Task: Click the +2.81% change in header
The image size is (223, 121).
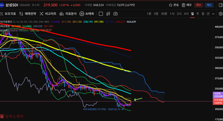Action: (x=64, y=5)
